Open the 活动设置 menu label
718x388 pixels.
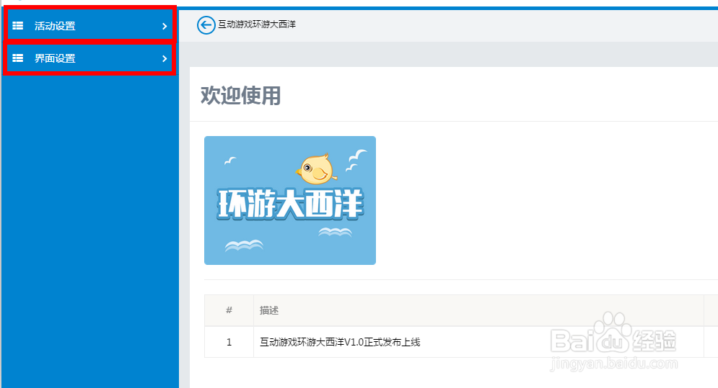pos(55,26)
